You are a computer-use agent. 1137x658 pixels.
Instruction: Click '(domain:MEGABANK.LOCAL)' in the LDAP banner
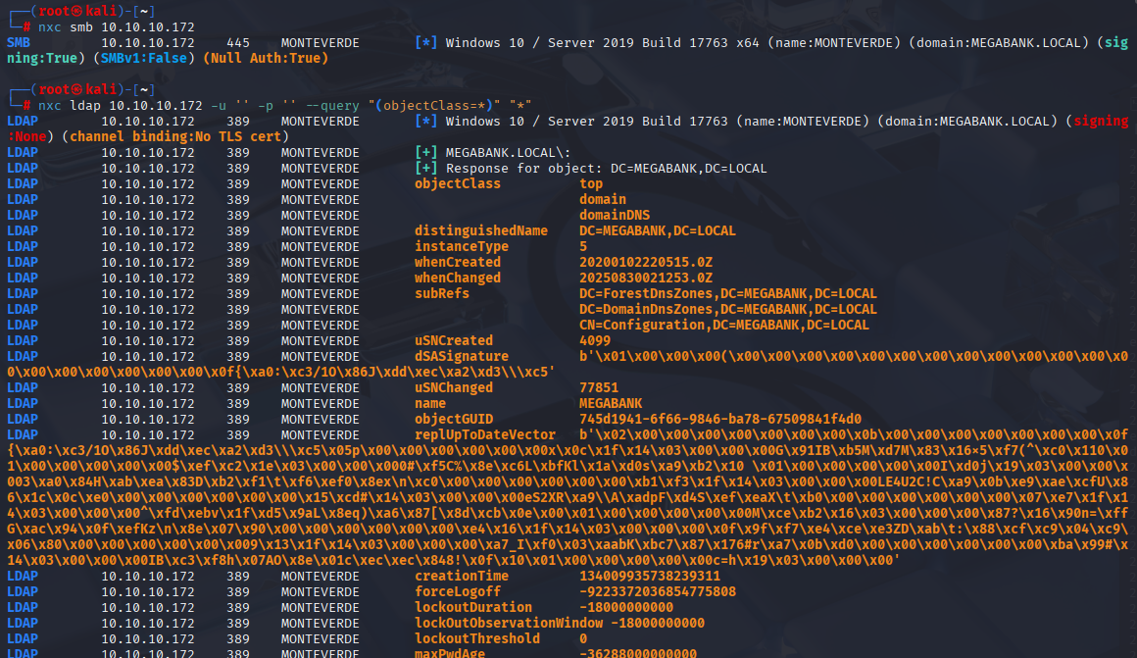click(967, 122)
